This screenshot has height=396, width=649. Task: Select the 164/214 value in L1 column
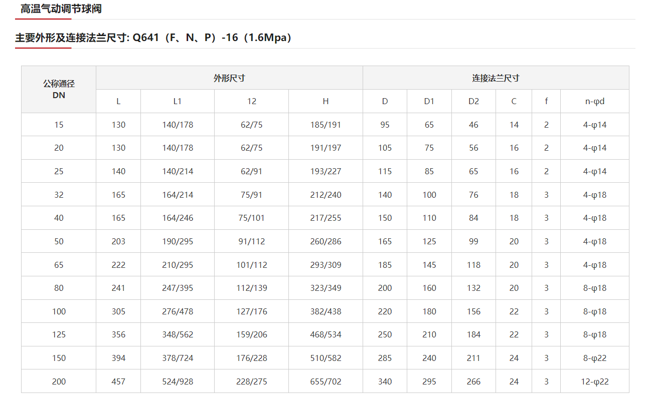pyautogui.click(x=178, y=195)
